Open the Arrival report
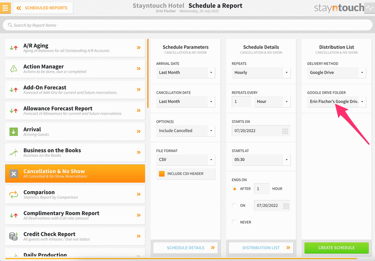Screen dimensions: 375x261 pos(75,132)
